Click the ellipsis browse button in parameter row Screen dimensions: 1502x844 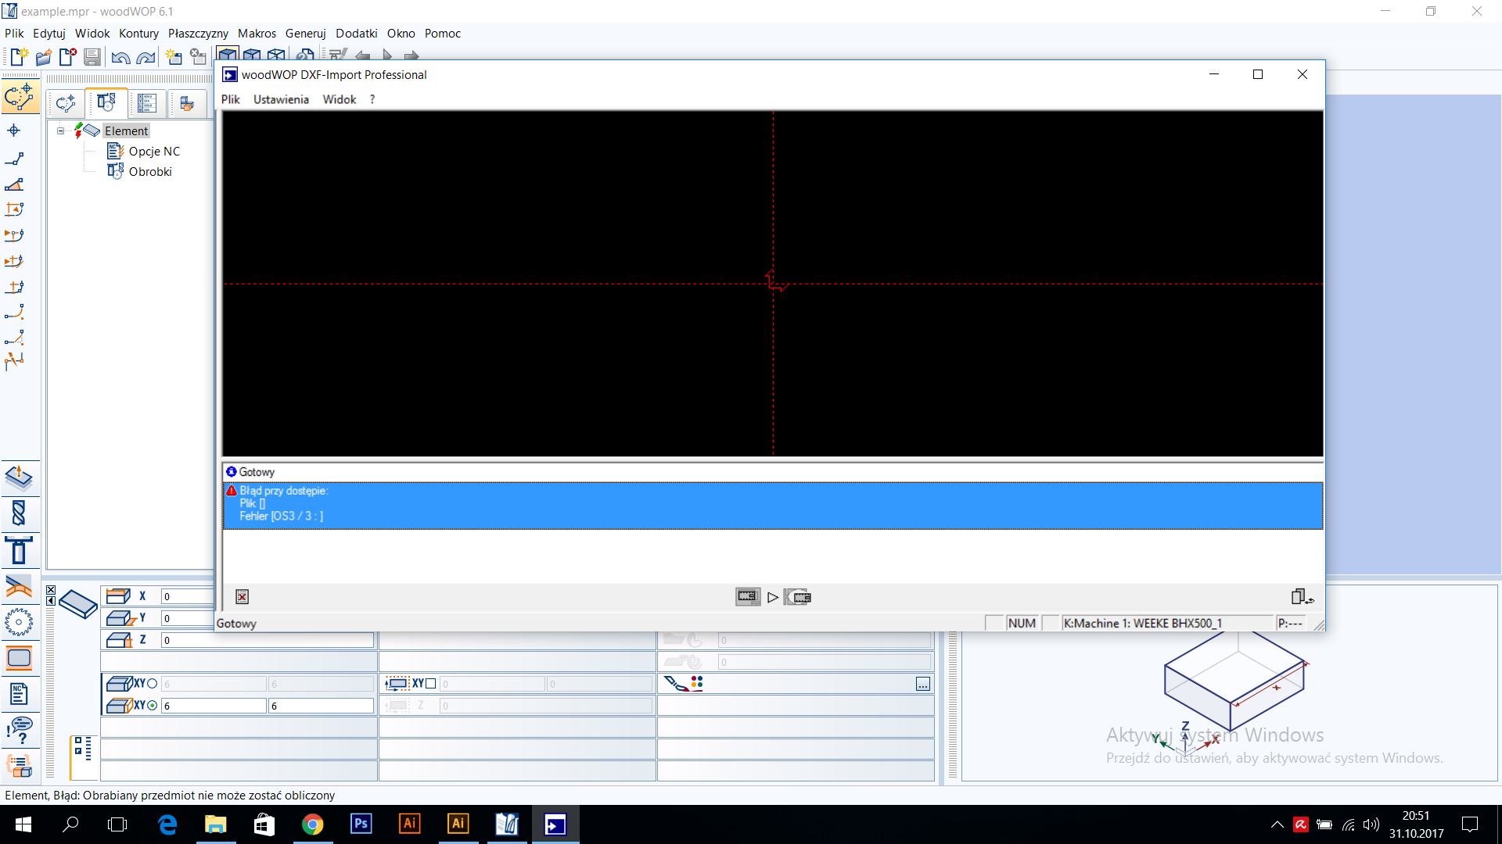(923, 685)
